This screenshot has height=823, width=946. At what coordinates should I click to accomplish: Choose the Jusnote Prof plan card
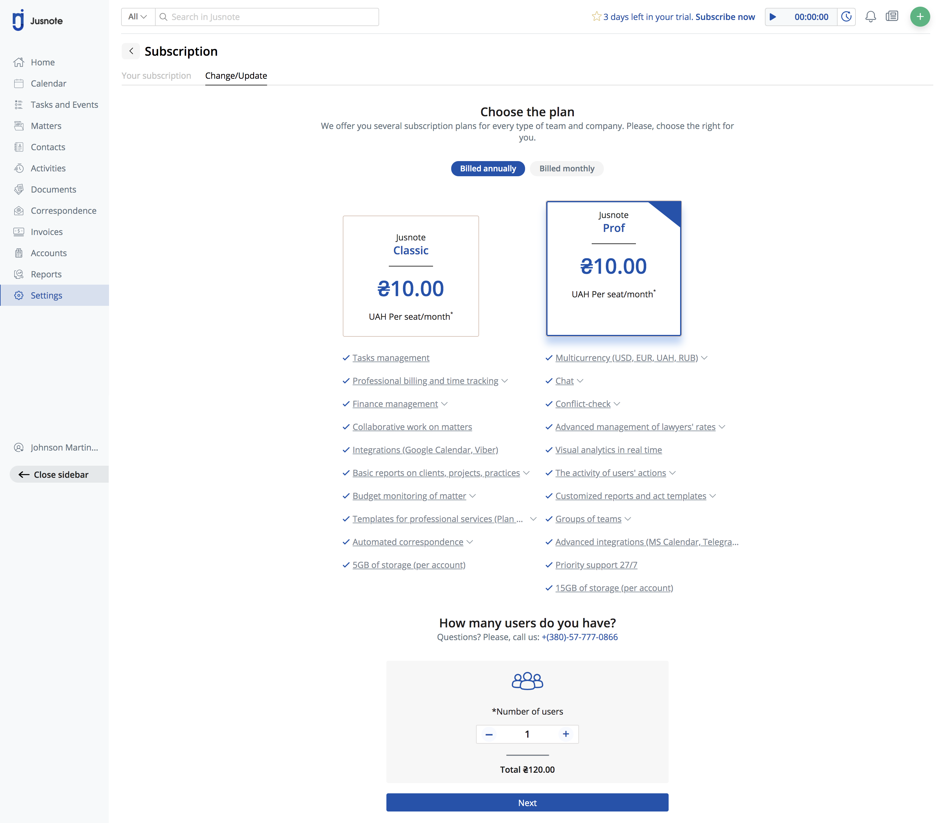(614, 268)
